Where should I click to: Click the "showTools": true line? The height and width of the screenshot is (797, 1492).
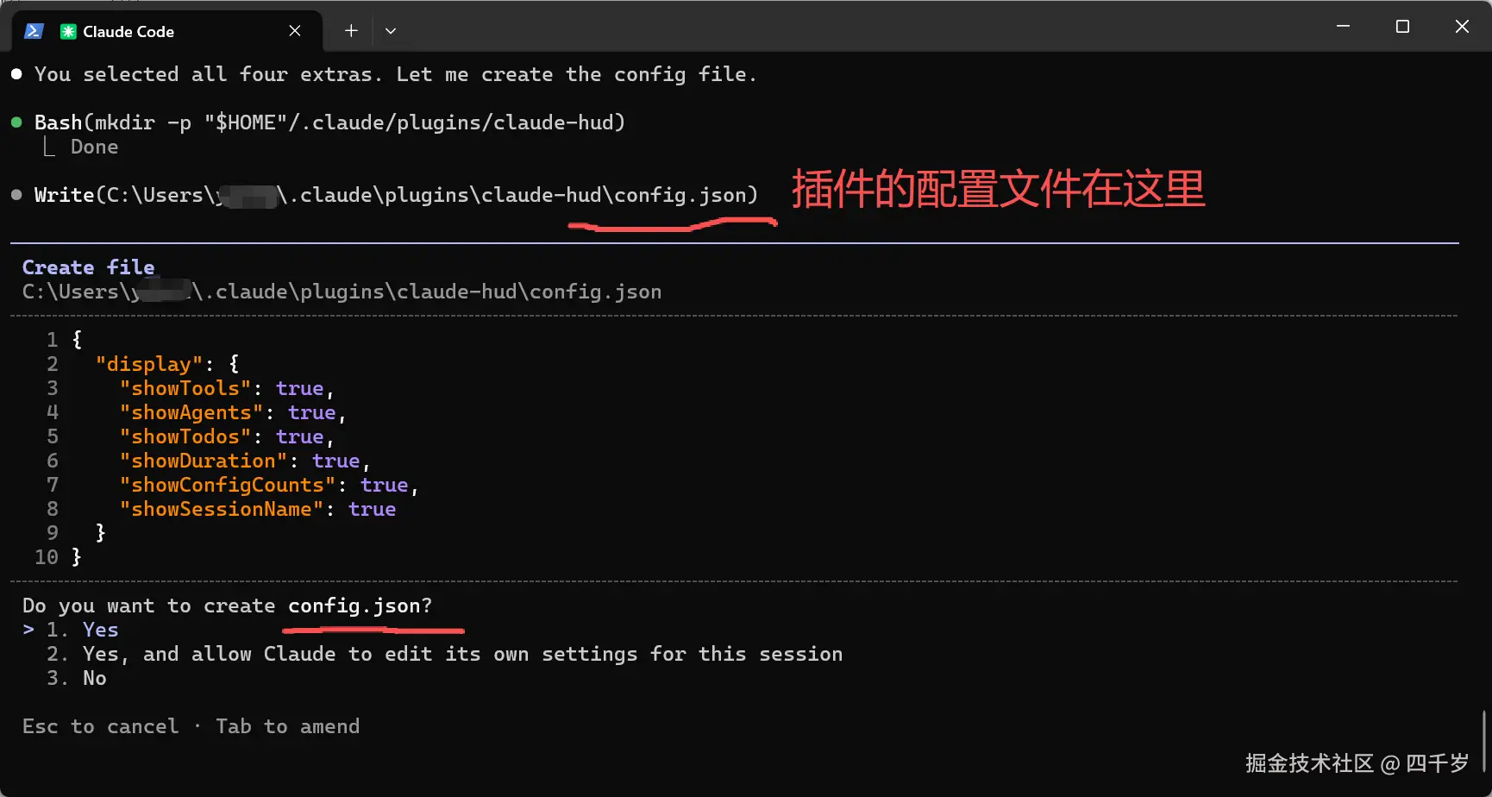pyautogui.click(x=227, y=388)
